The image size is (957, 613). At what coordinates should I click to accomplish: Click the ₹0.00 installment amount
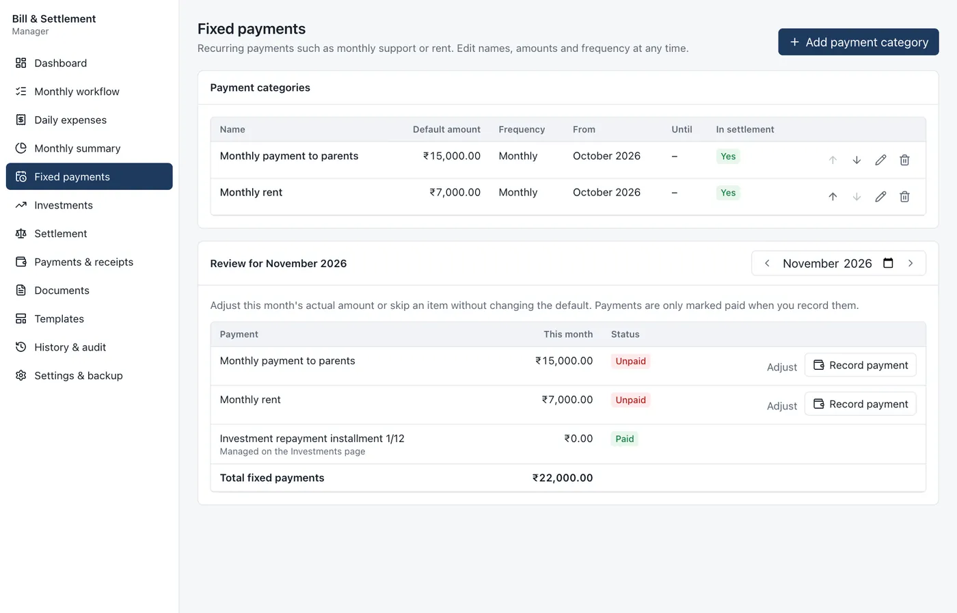[578, 438]
